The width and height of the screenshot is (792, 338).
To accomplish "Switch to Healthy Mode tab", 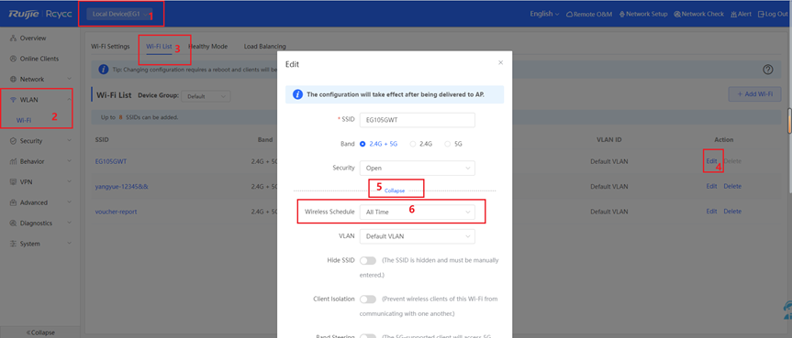I will point(207,47).
